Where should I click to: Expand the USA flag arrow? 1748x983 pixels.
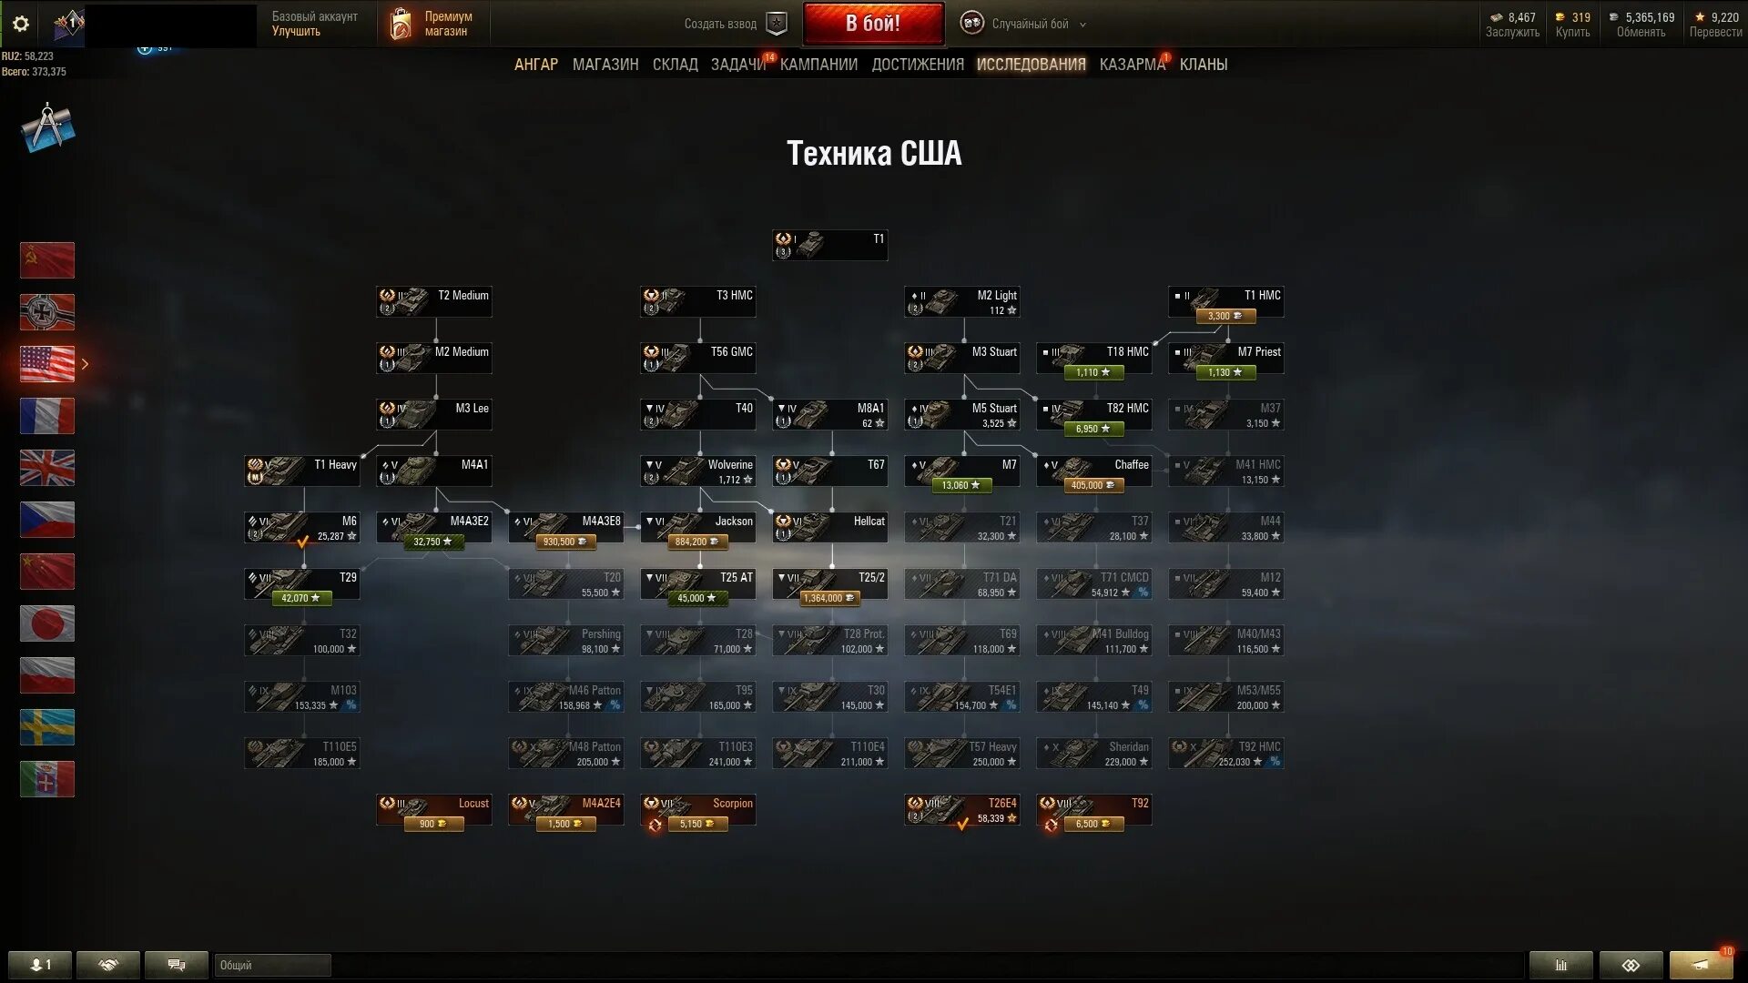85,364
